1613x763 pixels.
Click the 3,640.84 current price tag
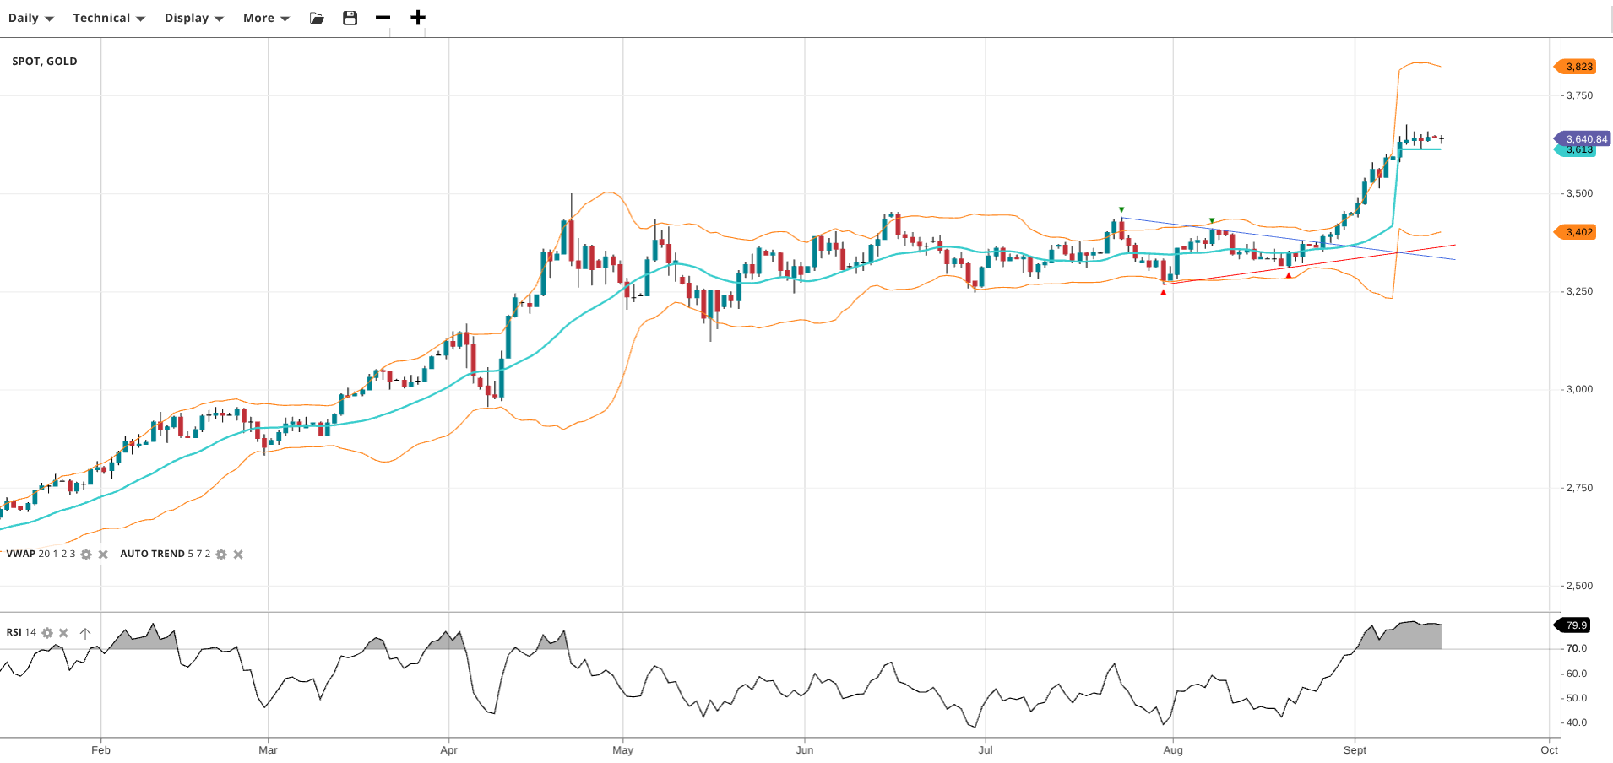pyautogui.click(x=1585, y=138)
